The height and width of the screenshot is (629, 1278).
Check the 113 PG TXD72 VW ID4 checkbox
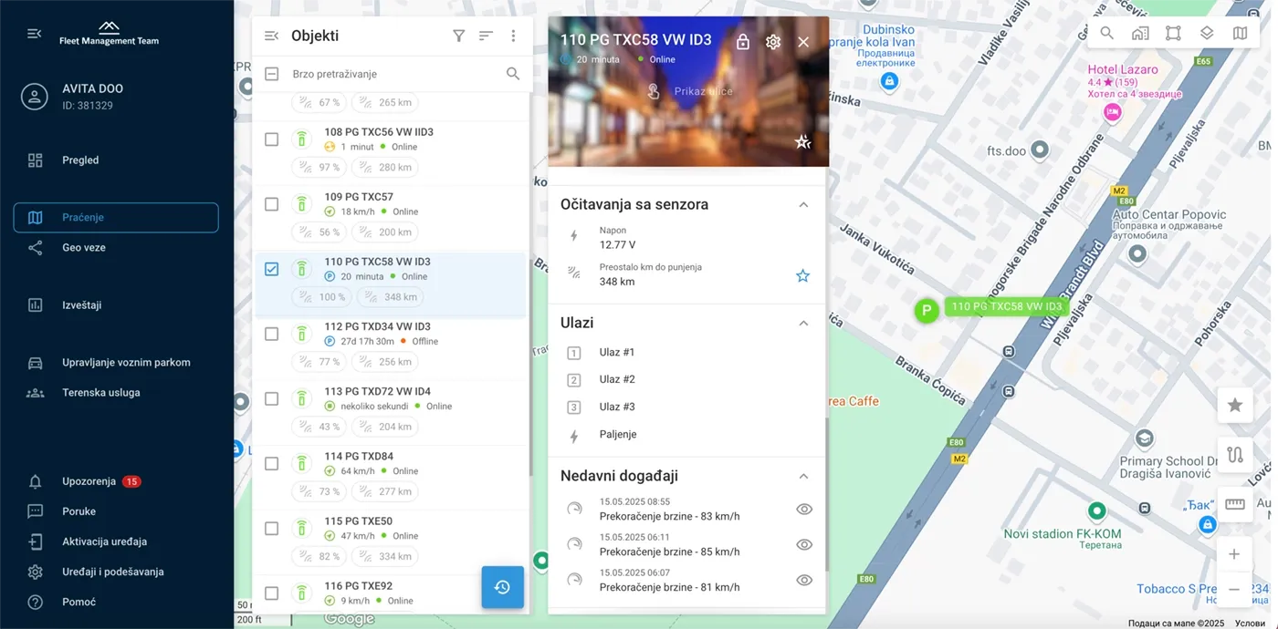[x=271, y=398]
